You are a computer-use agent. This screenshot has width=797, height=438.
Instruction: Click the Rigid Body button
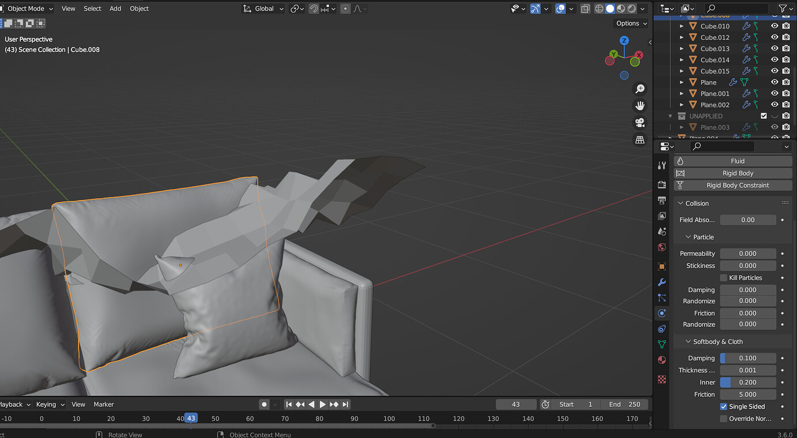(x=733, y=173)
